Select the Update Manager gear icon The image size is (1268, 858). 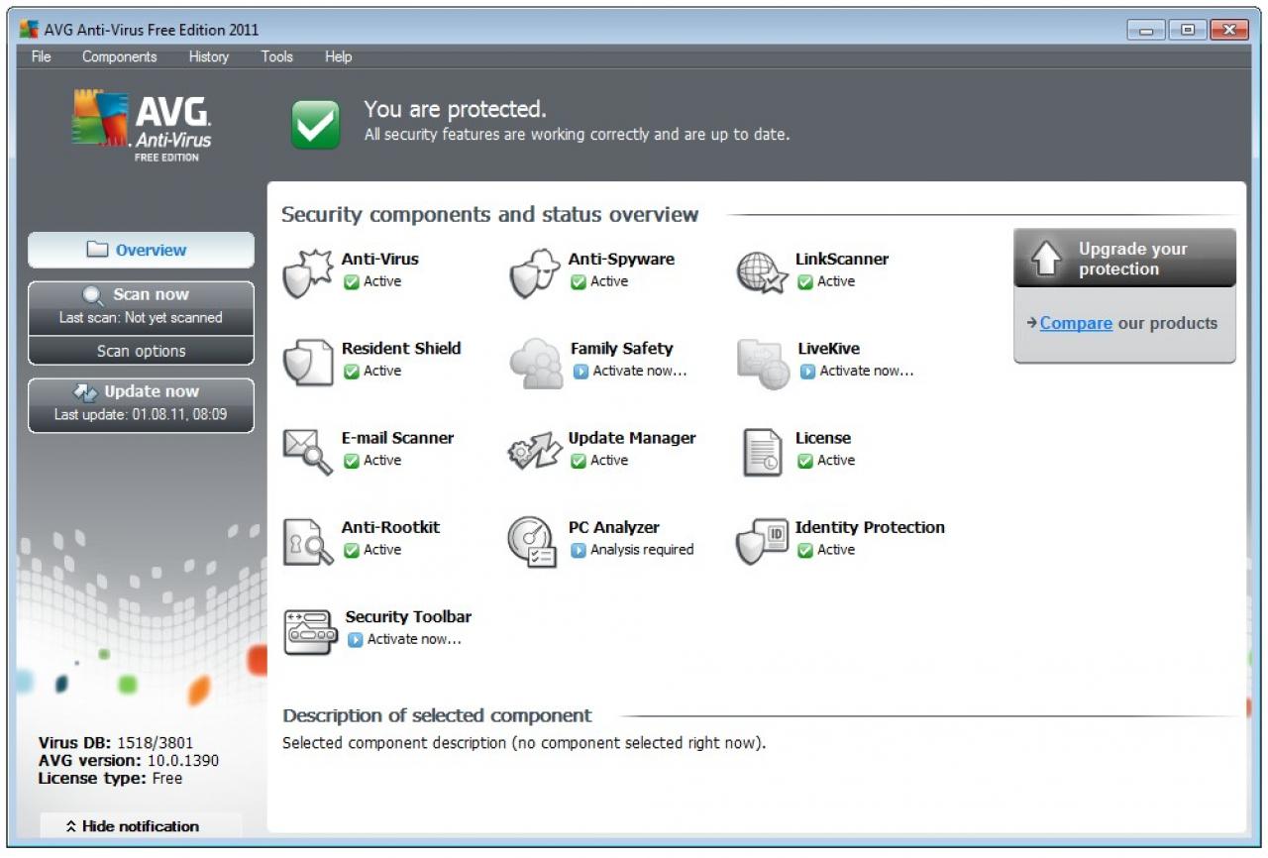[x=535, y=452]
